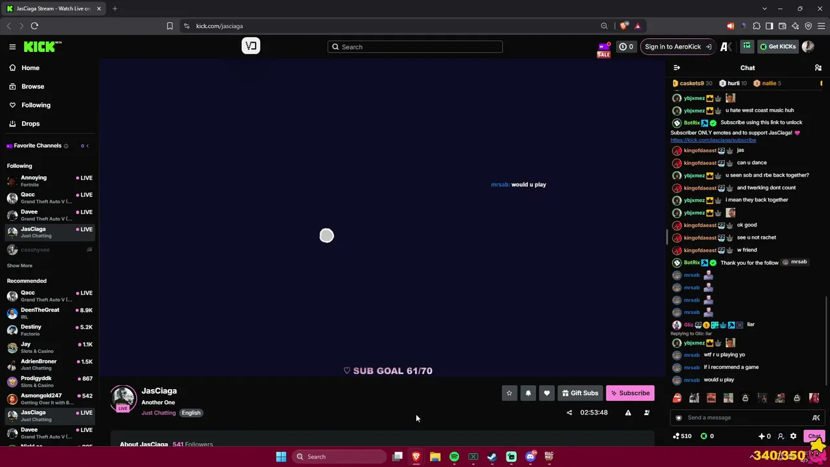Click the Gift Subs button

pyautogui.click(x=580, y=393)
